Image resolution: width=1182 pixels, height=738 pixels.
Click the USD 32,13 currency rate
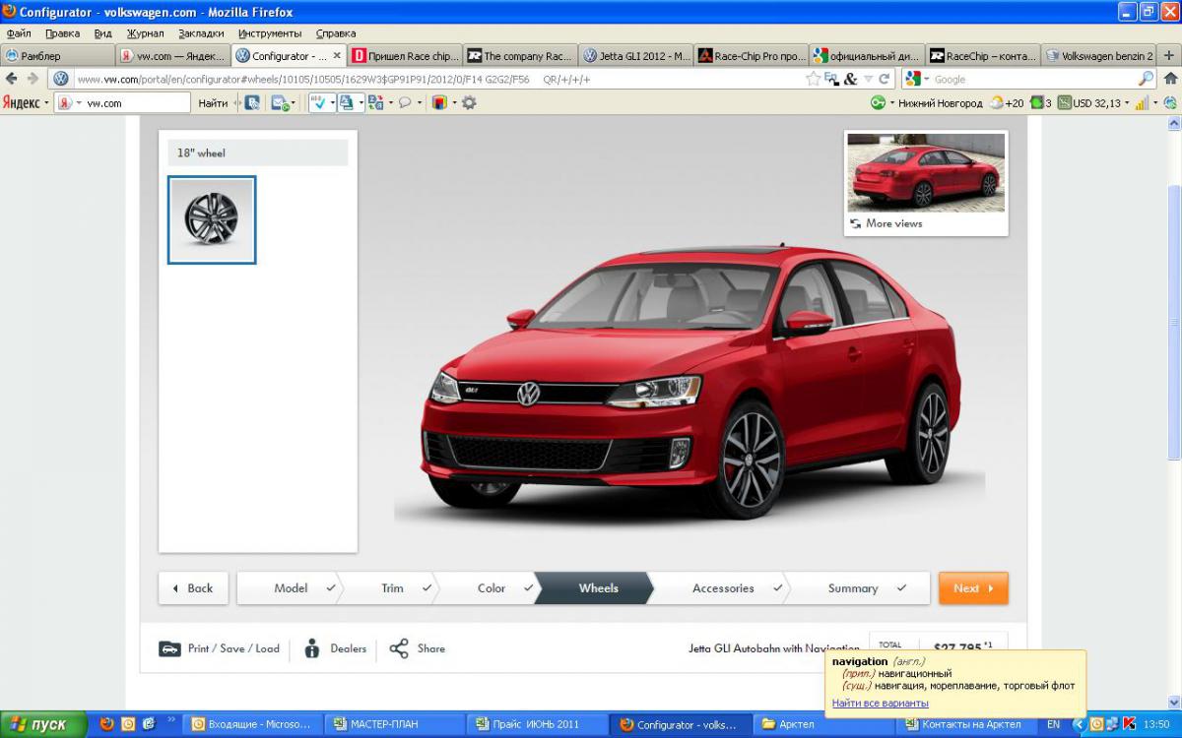pyautogui.click(x=1089, y=102)
